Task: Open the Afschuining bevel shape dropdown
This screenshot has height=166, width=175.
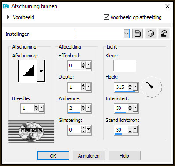Action: pyautogui.click(x=41, y=71)
